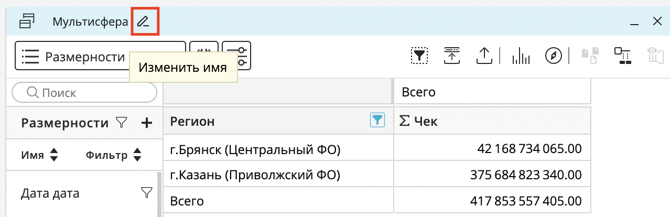The height and width of the screenshot is (217, 670).
Task: Click the compass icon in toolbar
Action: tap(554, 55)
